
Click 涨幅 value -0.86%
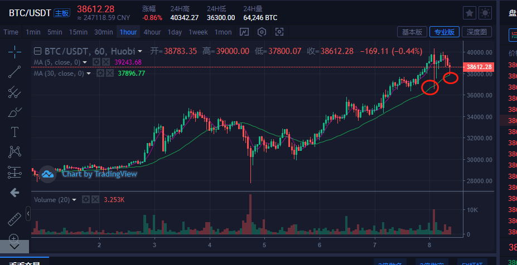(152, 17)
